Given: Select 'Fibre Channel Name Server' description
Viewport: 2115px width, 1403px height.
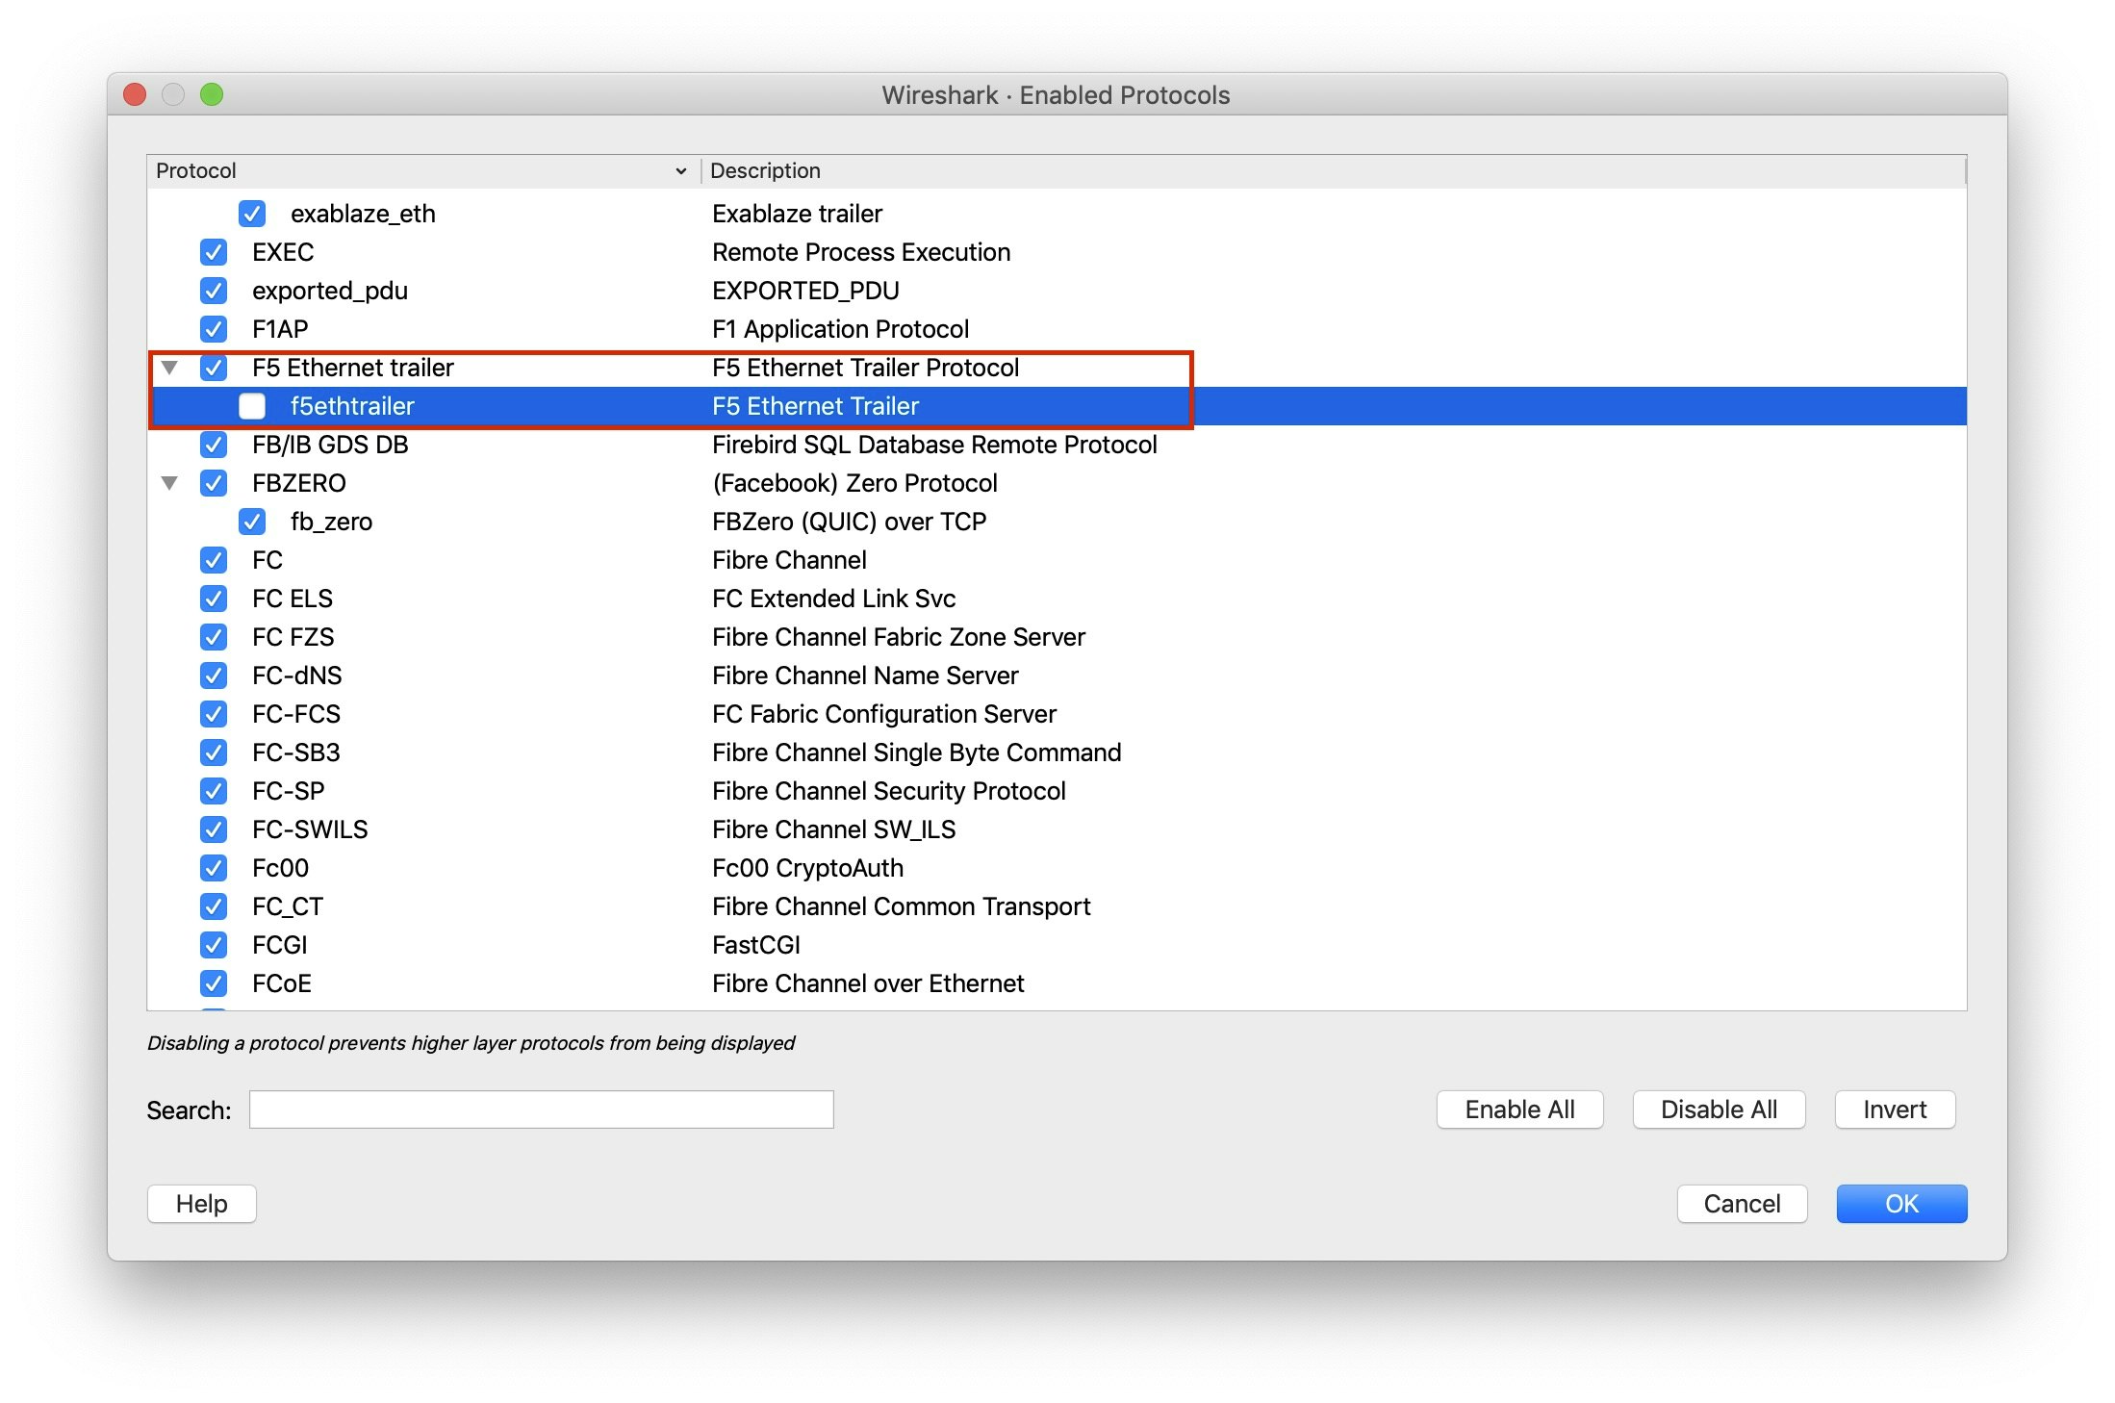Looking at the screenshot, I should click(x=865, y=676).
